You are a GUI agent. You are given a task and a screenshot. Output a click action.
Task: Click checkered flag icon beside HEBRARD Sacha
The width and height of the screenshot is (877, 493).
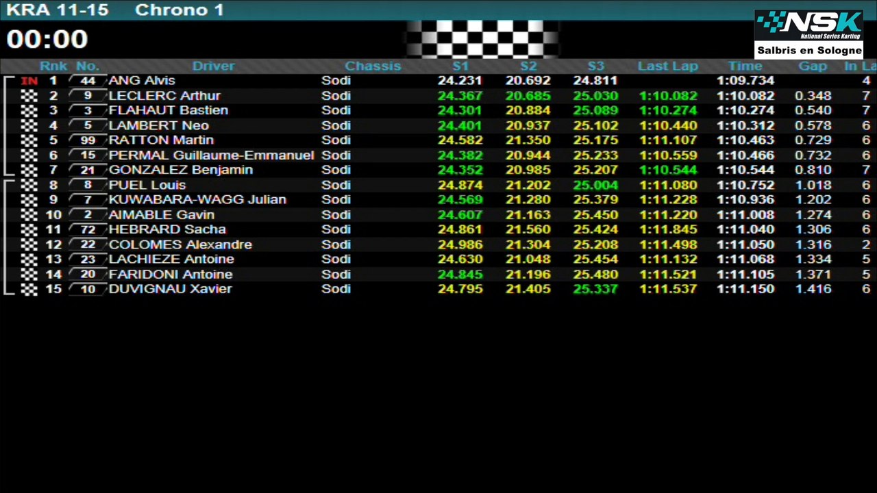[29, 229]
